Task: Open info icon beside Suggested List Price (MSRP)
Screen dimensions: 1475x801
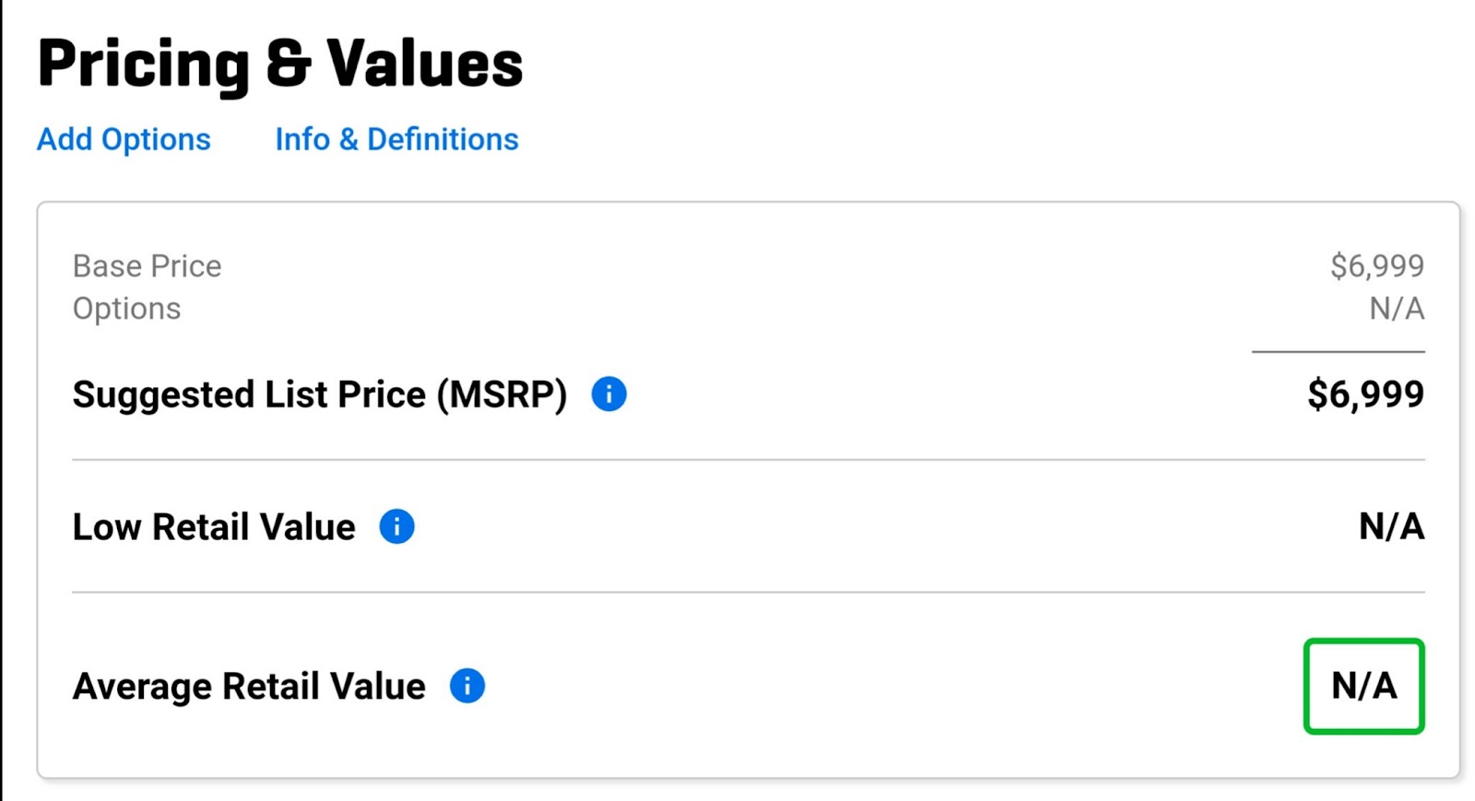Action: [608, 395]
